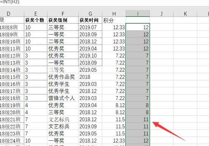Click the 雷锋式个人 cell
The image size is (209, 146).
pos(63,98)
